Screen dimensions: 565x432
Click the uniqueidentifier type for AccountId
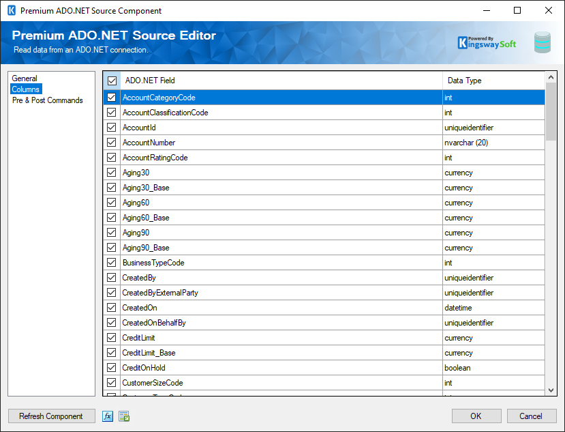[x=469, y=128]
